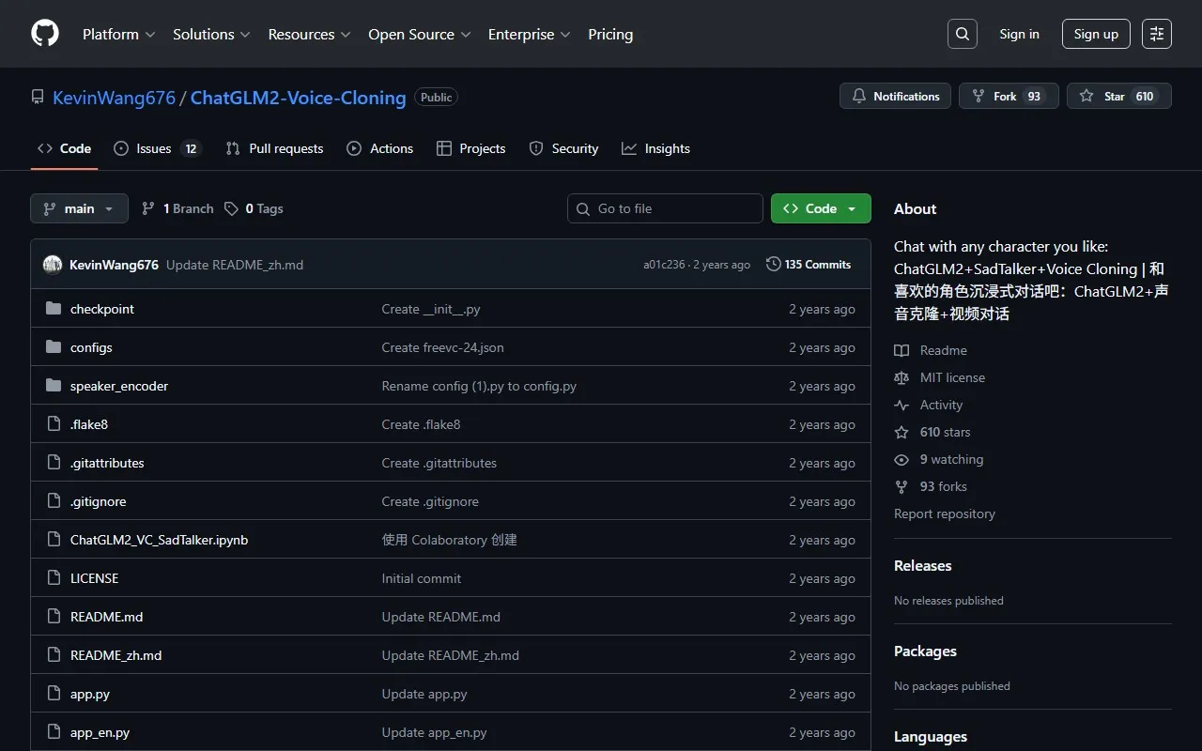The height and width of the screenshot is (751, 1202).
Task: Expand the Platform navigation menu
Action: point(118,34)
